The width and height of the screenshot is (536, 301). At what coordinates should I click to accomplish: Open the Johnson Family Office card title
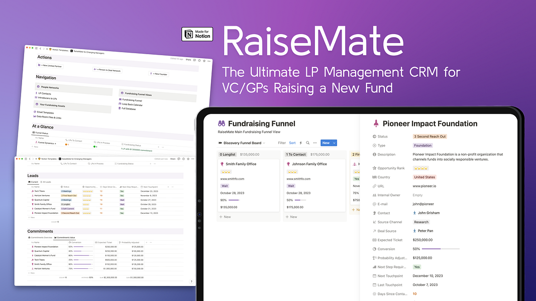(309, 164)
